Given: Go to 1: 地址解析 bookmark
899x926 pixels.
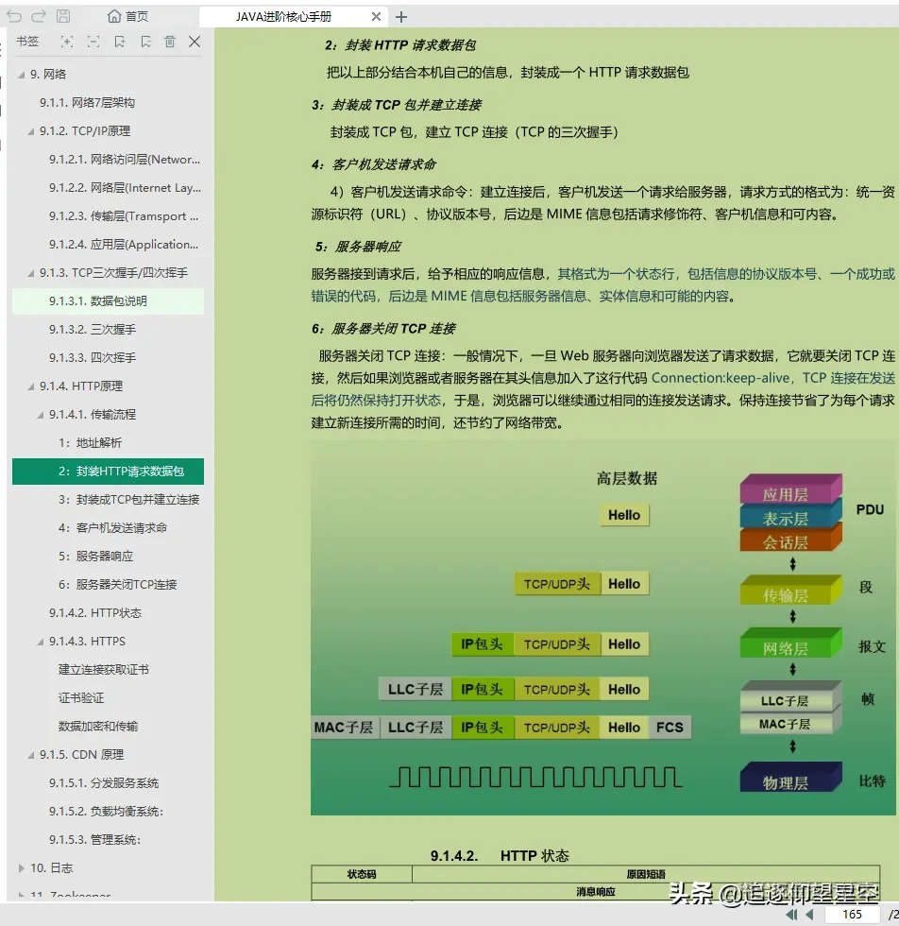Looking at the screenshot, I should 90,443.
